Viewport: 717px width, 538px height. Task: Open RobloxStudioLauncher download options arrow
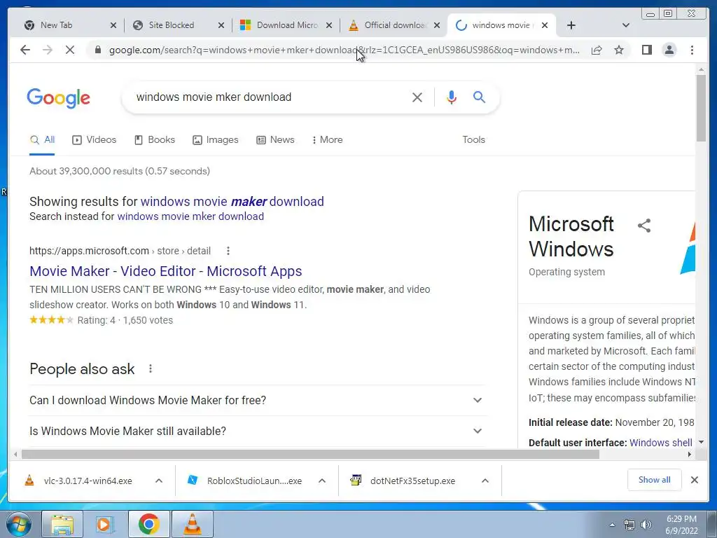[x=322, y=481]
